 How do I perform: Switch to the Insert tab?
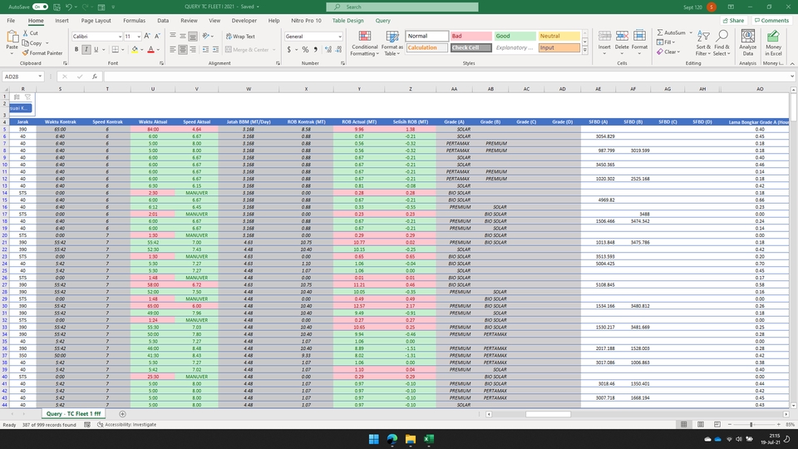click(62, 20)
